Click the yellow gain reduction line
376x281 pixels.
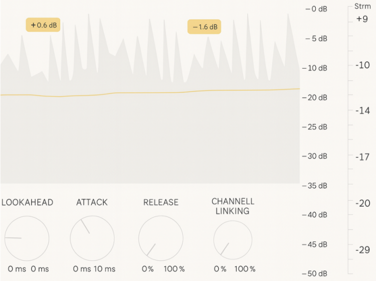(150, 92)
